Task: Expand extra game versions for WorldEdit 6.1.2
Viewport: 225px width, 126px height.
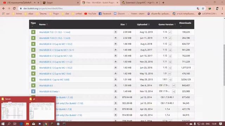Action: (x=169, y=73)
